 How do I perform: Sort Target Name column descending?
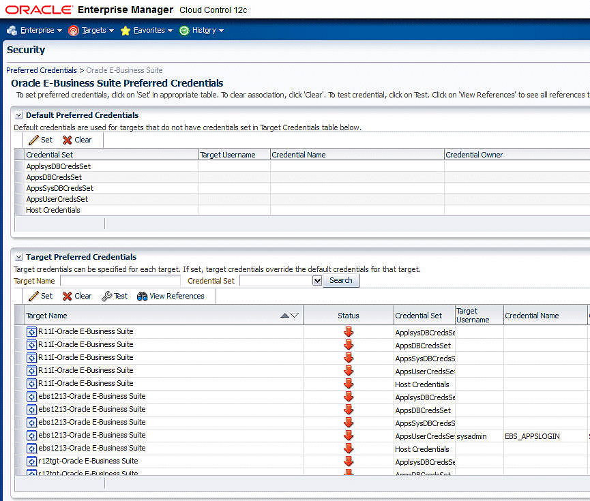click(294, 316)
